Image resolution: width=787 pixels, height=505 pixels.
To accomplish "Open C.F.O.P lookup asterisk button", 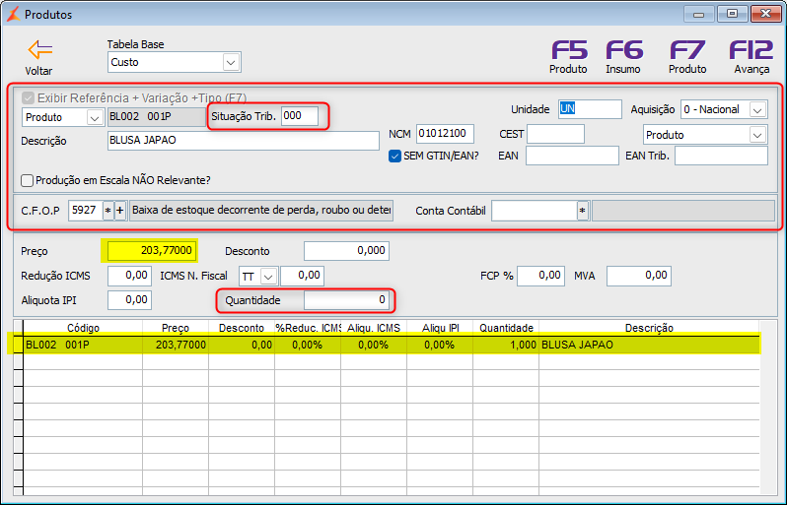I will (107, 211).
